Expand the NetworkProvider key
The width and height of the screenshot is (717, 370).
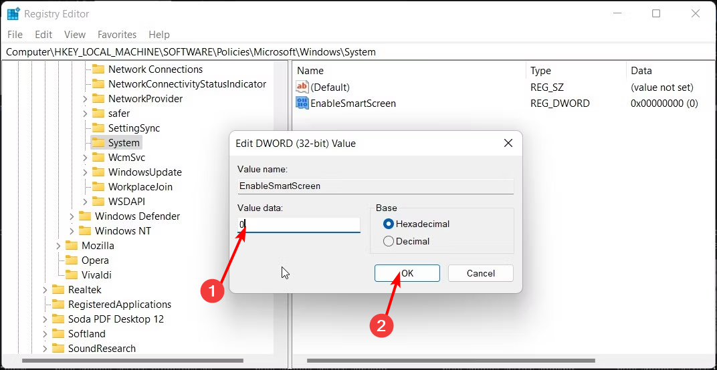coord(85,99)
